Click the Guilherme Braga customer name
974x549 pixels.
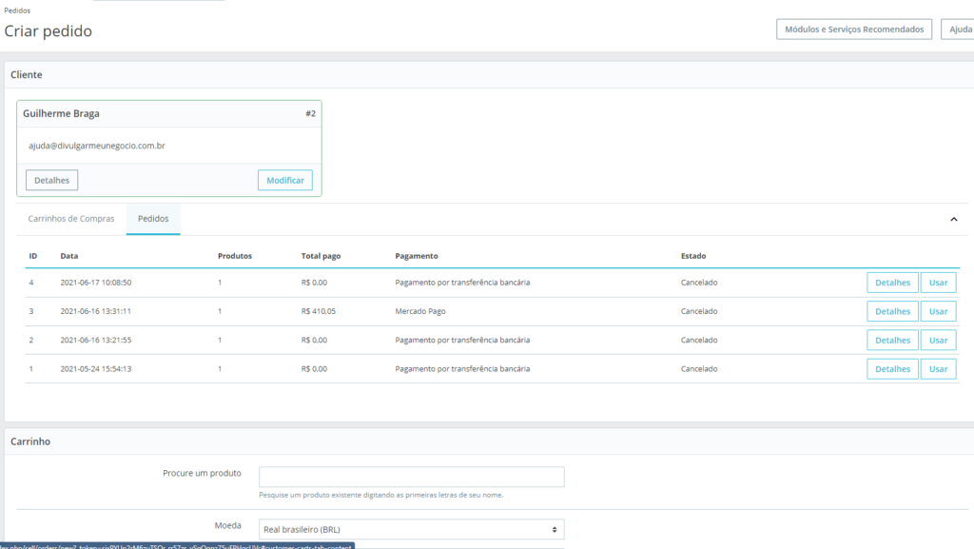coord(61,113)
